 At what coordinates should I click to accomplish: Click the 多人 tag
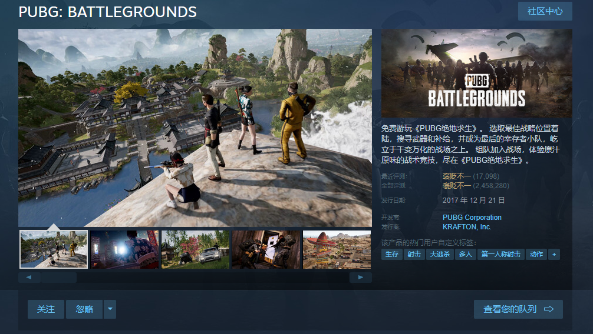click(x=465, y=255)
